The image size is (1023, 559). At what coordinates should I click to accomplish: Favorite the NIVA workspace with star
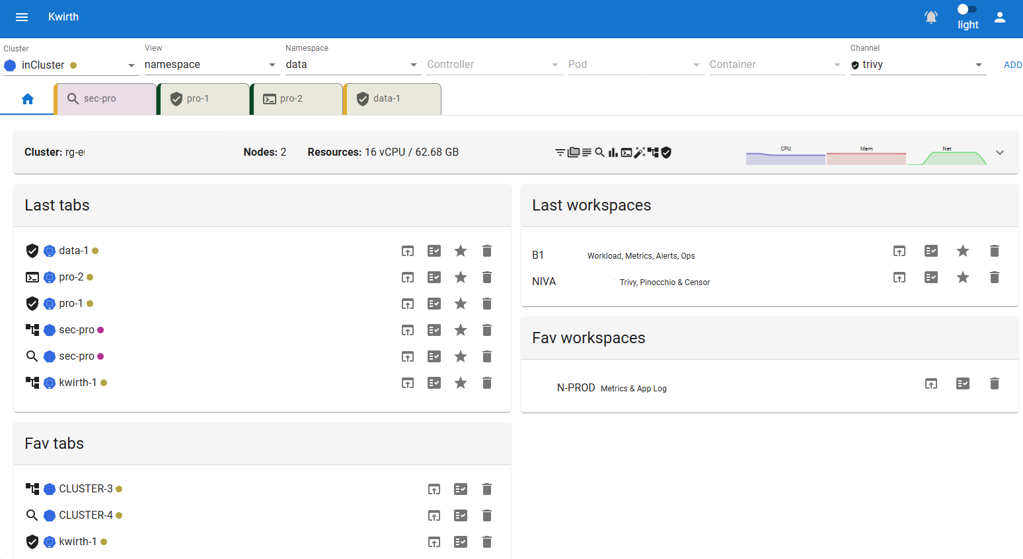963,277
